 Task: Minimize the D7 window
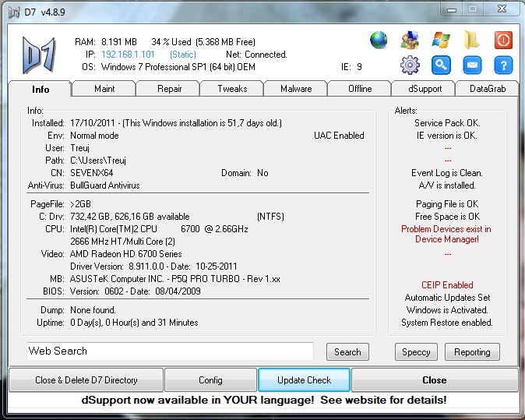(x=452, y=9)
